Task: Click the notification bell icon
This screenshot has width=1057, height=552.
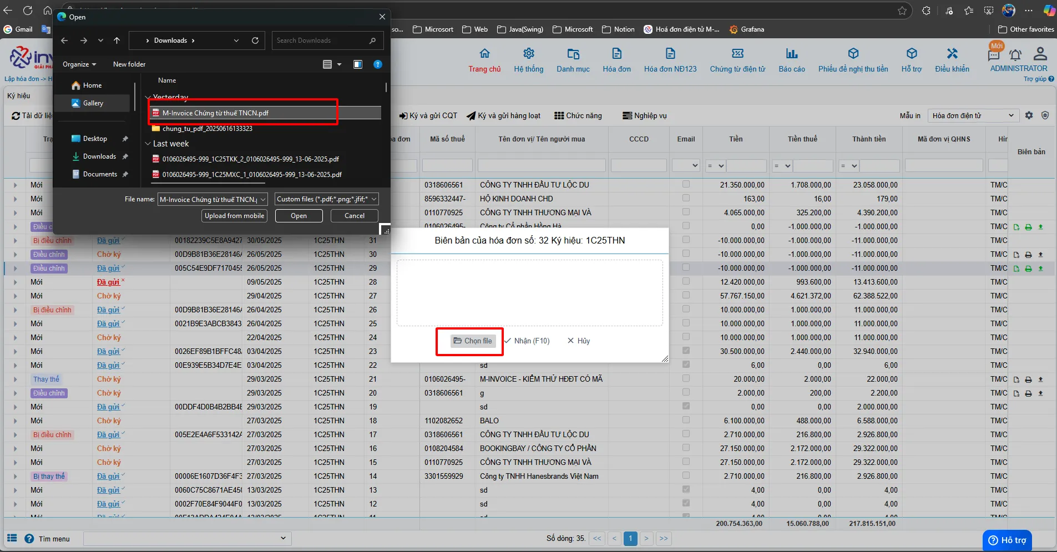Action: (1015, 55)
